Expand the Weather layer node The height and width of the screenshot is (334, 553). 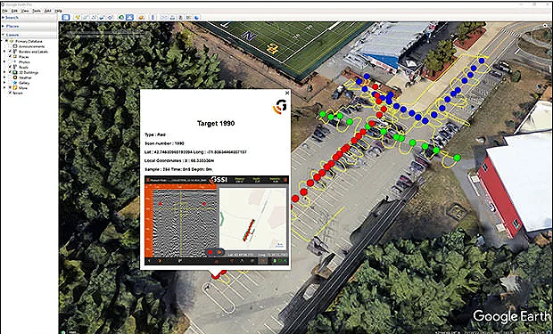(4, 77)
